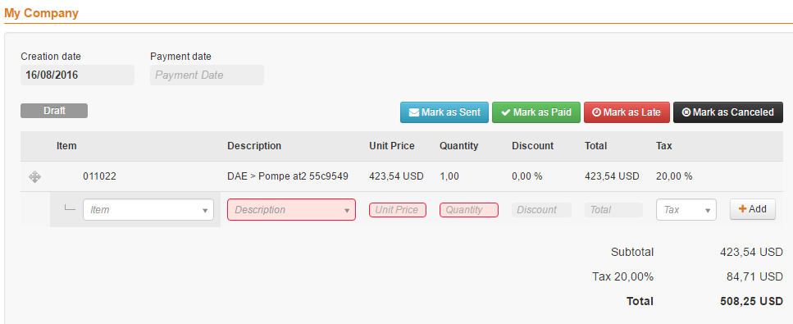
Task: Click the Creation date field 16/08/2016
Action: tap(77, 75)
